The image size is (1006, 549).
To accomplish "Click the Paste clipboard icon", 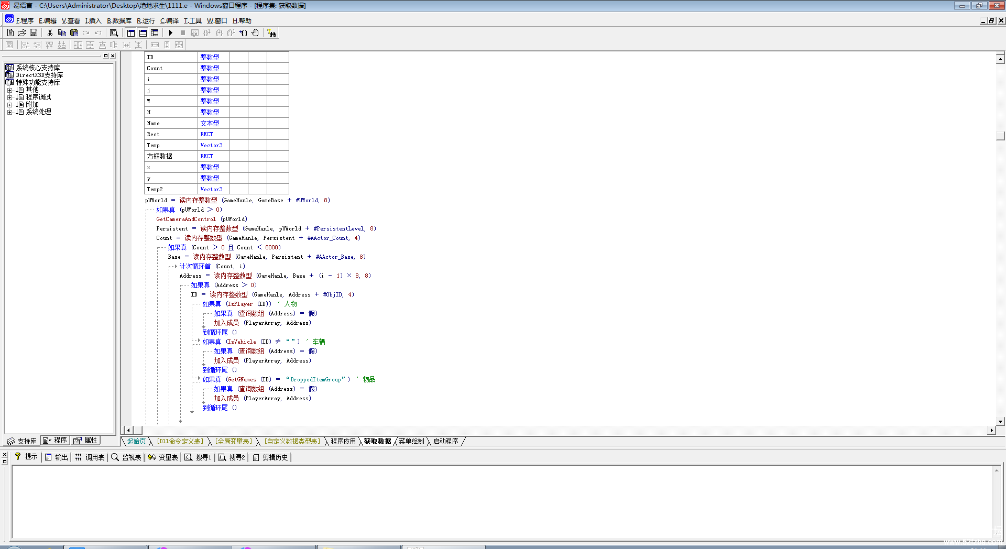I will tap(74, 33).
